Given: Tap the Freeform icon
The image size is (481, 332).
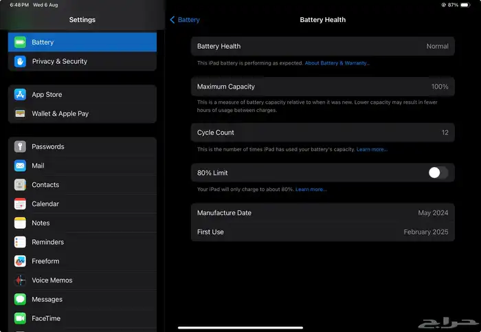Looking at the screenshot, I should 20,261.
